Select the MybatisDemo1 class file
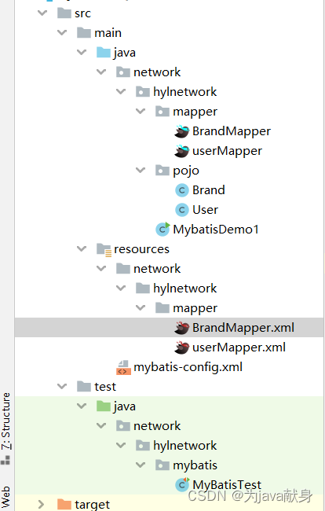Viewport: 325px width, 511px height. tap(216, 230)
